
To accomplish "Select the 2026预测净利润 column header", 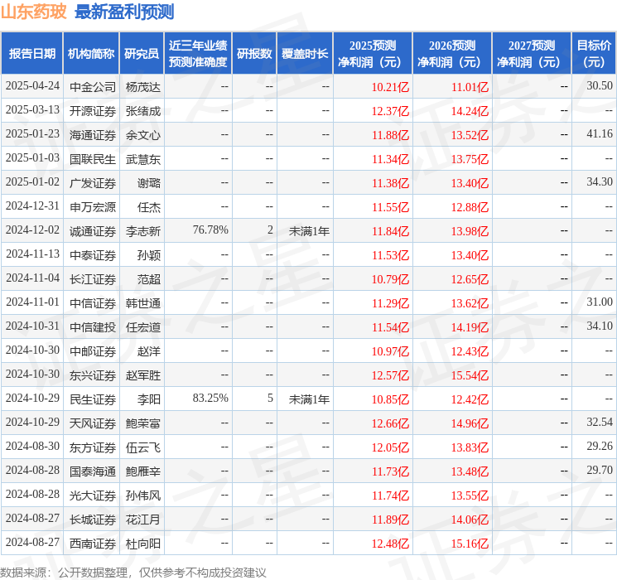I will 452,54.
